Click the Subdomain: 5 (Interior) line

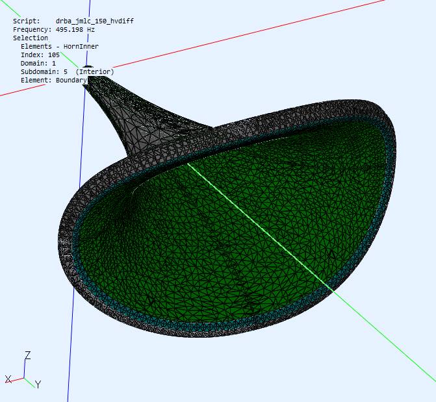pos(68,71)
